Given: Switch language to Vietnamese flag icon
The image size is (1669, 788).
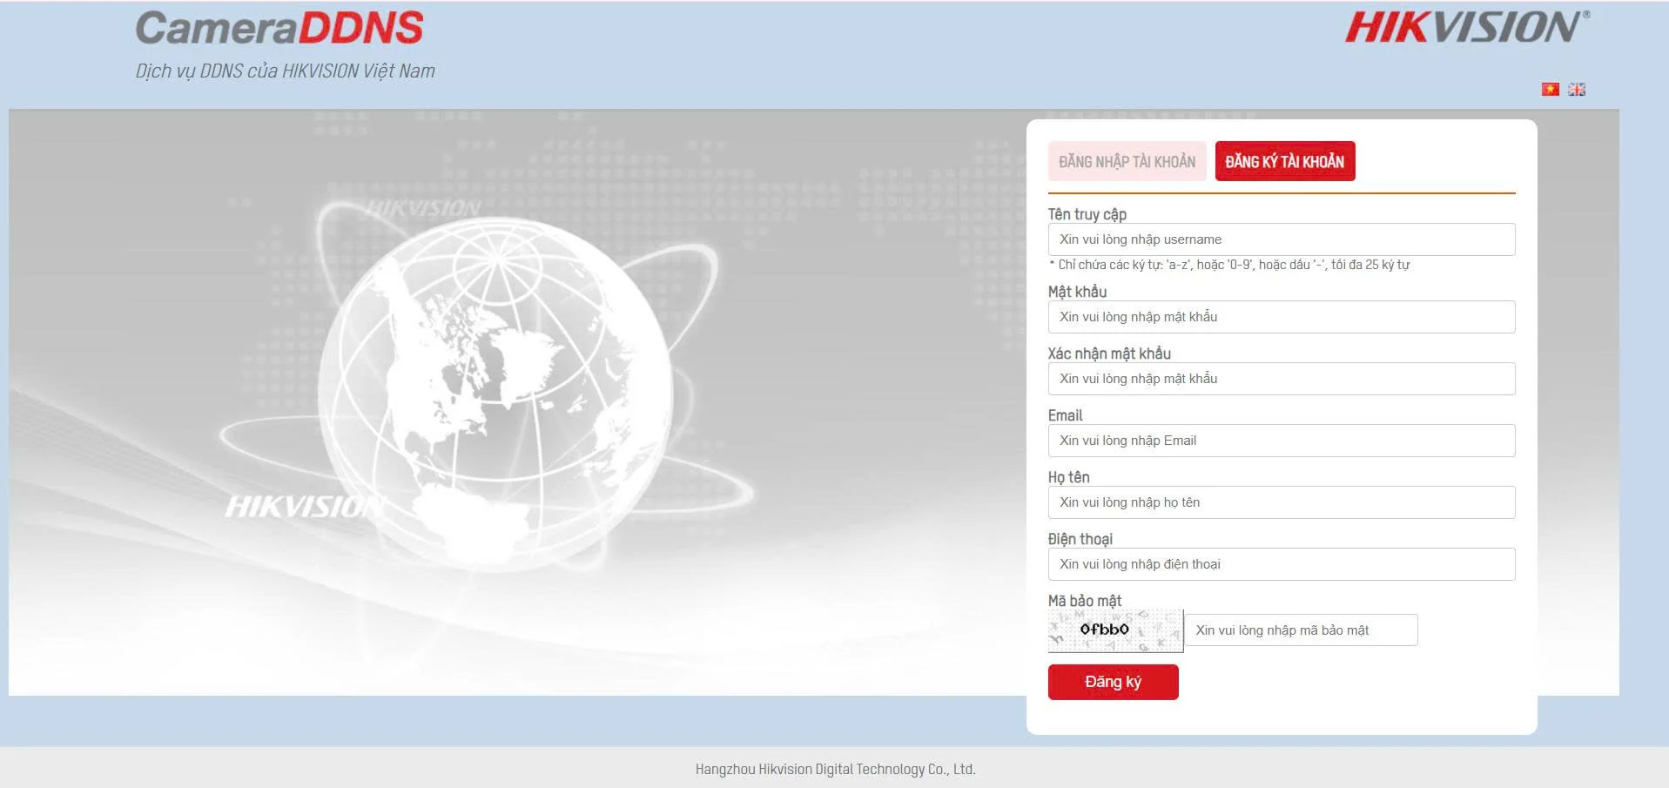Looking at the screenshot, I should [x=1550, y=89].
